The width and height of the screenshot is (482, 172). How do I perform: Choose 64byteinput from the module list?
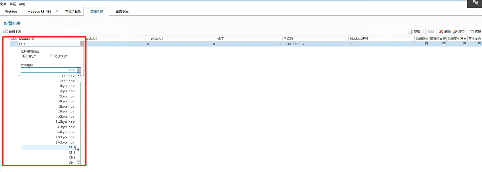[x=49, y=132]
